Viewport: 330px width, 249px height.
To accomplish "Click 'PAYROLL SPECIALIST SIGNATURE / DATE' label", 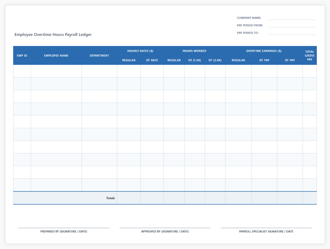I will pos(266,231).
